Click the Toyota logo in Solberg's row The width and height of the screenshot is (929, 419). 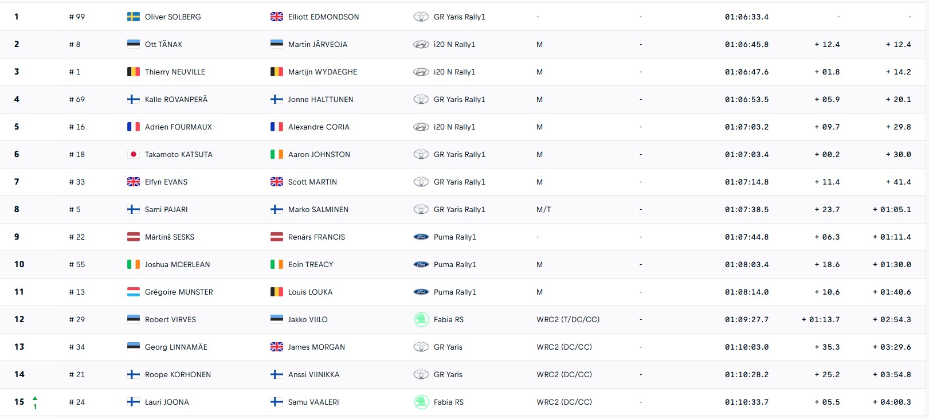point(421,17)
